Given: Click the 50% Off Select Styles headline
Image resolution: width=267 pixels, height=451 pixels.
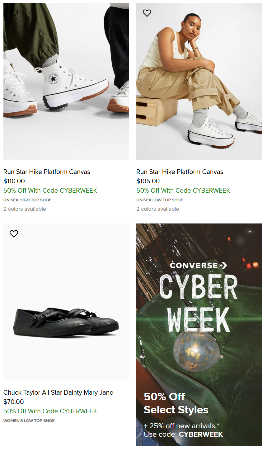Looking at the screenshot, I should (x=176, y=403).
